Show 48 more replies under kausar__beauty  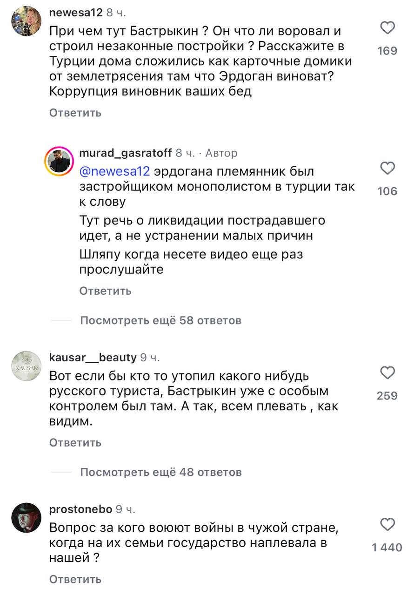point(160,473)
